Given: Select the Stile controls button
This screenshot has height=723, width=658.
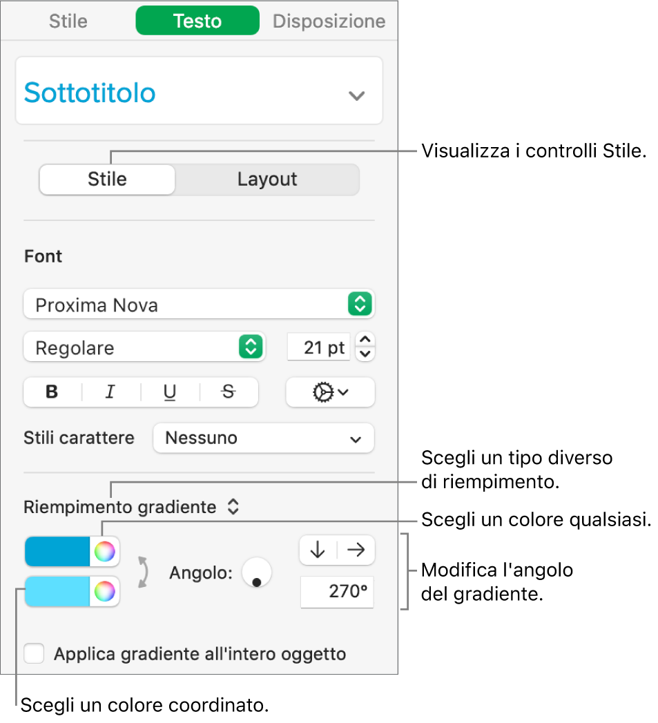Looking at the screenshot, I should tap(107, 179).
